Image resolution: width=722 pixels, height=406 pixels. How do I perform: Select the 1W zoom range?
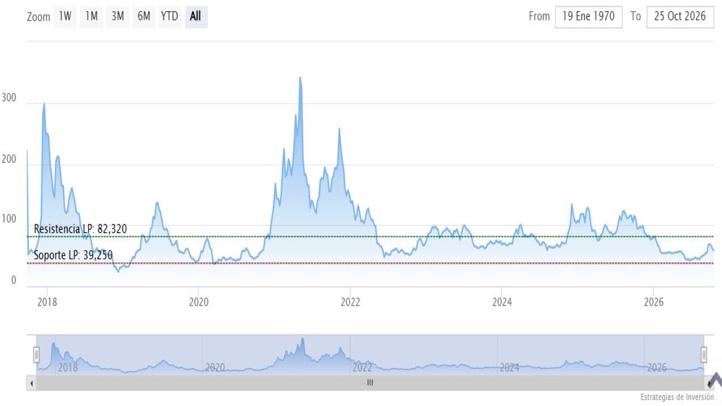click(65, 17)
